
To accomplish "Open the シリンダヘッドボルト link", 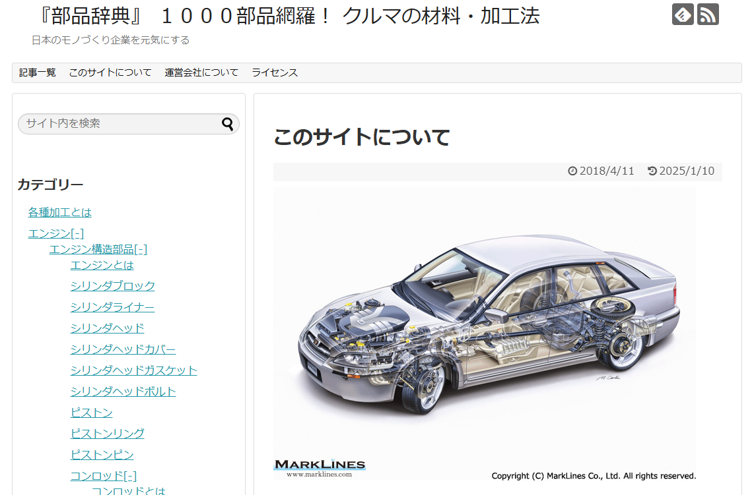I will click(123, 391).
